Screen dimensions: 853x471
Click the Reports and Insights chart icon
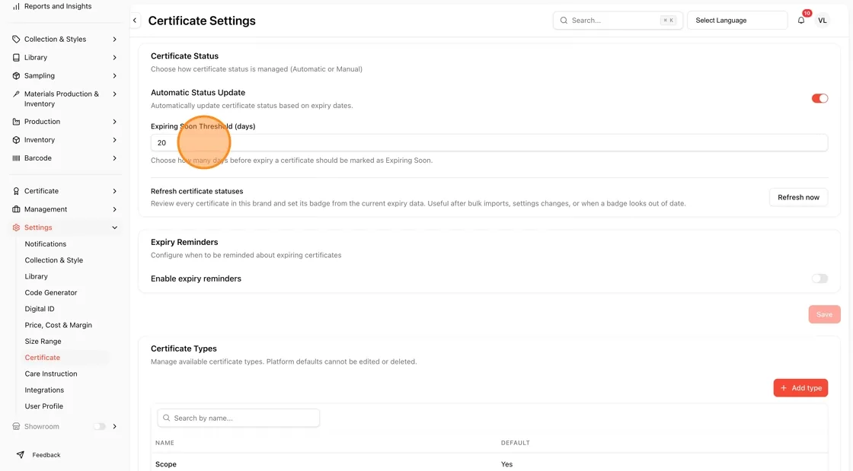tap(16, 7)
